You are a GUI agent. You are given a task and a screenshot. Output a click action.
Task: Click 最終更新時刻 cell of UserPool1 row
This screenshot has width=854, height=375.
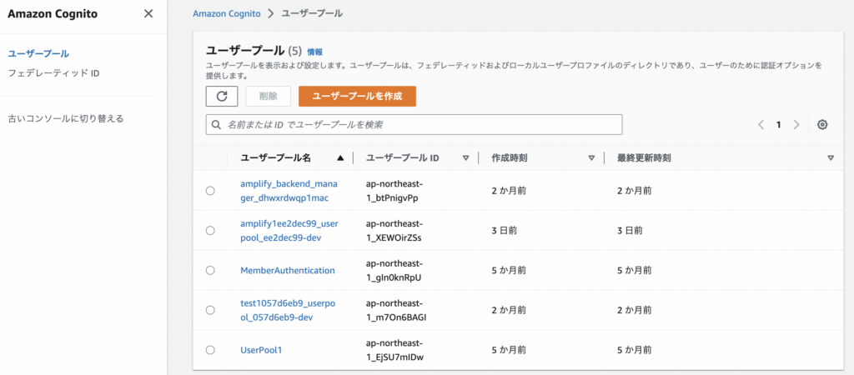[634, 350]
